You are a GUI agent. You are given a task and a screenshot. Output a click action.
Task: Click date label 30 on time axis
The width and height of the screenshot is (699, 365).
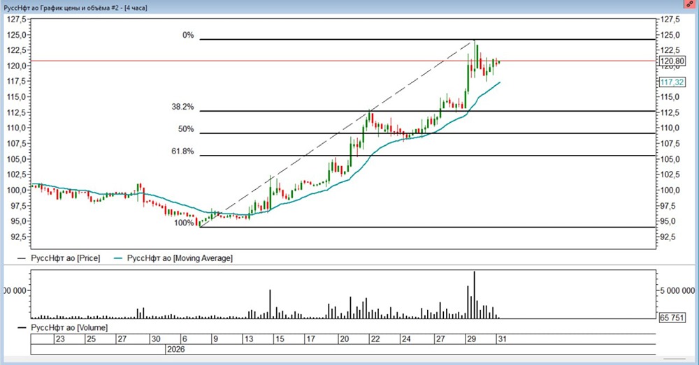coord(156,338)
